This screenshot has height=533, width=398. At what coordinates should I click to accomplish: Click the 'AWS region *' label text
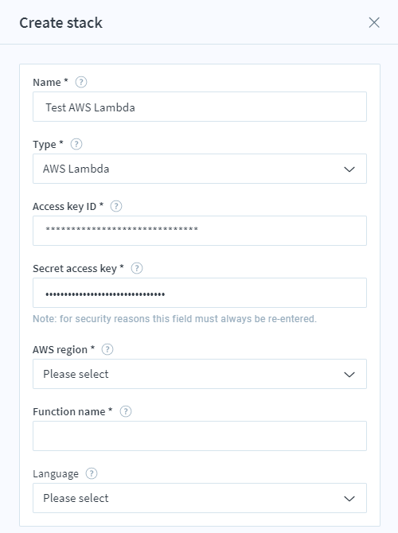[x=64, y=349]
